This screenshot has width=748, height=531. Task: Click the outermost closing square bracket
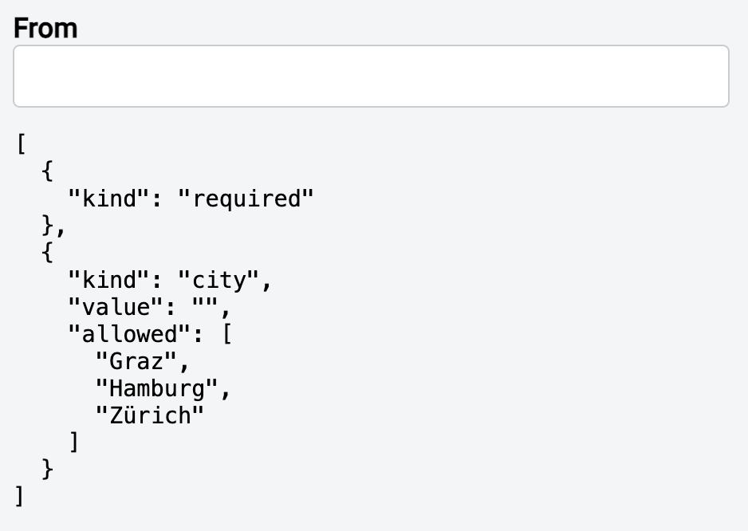coord(19,496)
